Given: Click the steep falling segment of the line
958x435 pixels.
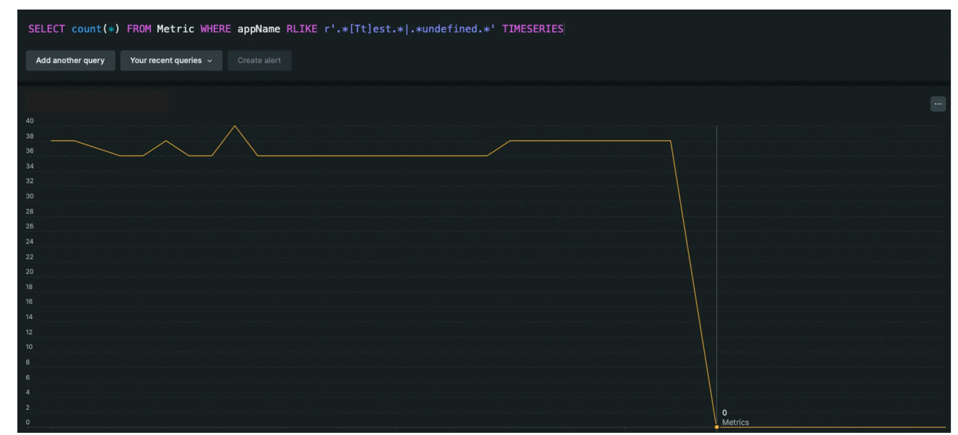Looking at the screenshot, I should click(693, 282).
